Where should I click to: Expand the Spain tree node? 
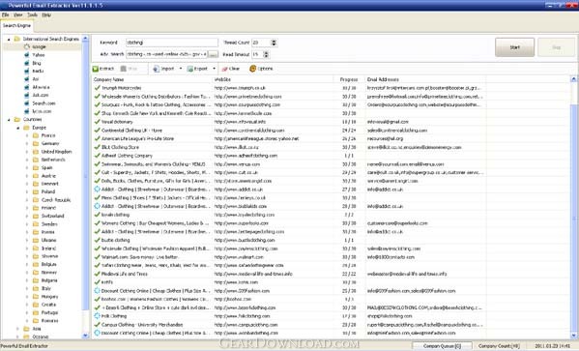(x=27, y=167)
